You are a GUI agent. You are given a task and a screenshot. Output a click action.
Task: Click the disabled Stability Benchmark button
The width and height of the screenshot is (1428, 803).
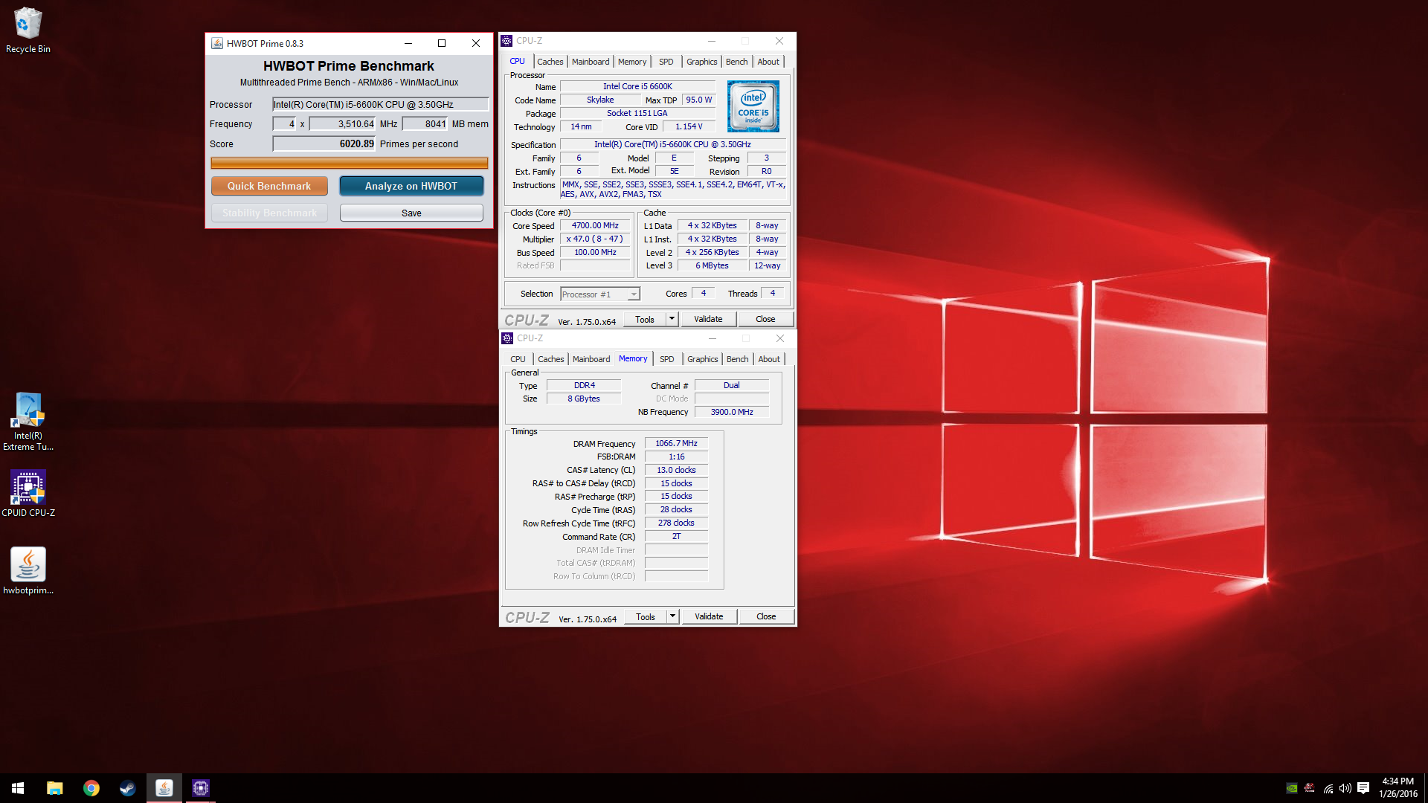269,213
